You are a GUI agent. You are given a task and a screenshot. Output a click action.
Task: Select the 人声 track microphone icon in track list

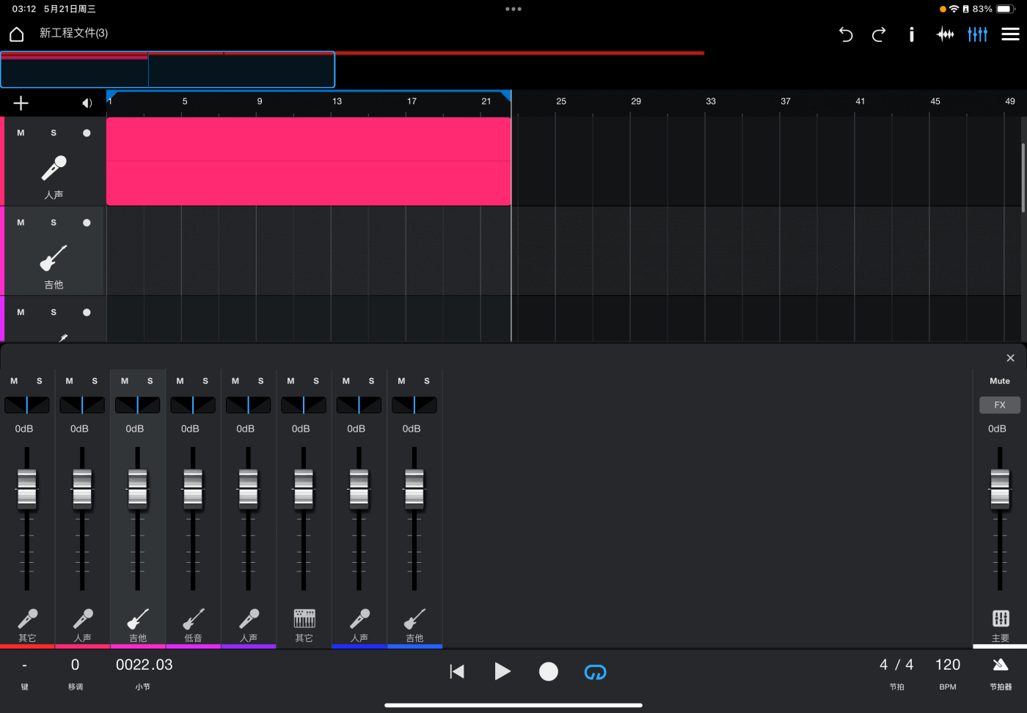coord(54,168)
